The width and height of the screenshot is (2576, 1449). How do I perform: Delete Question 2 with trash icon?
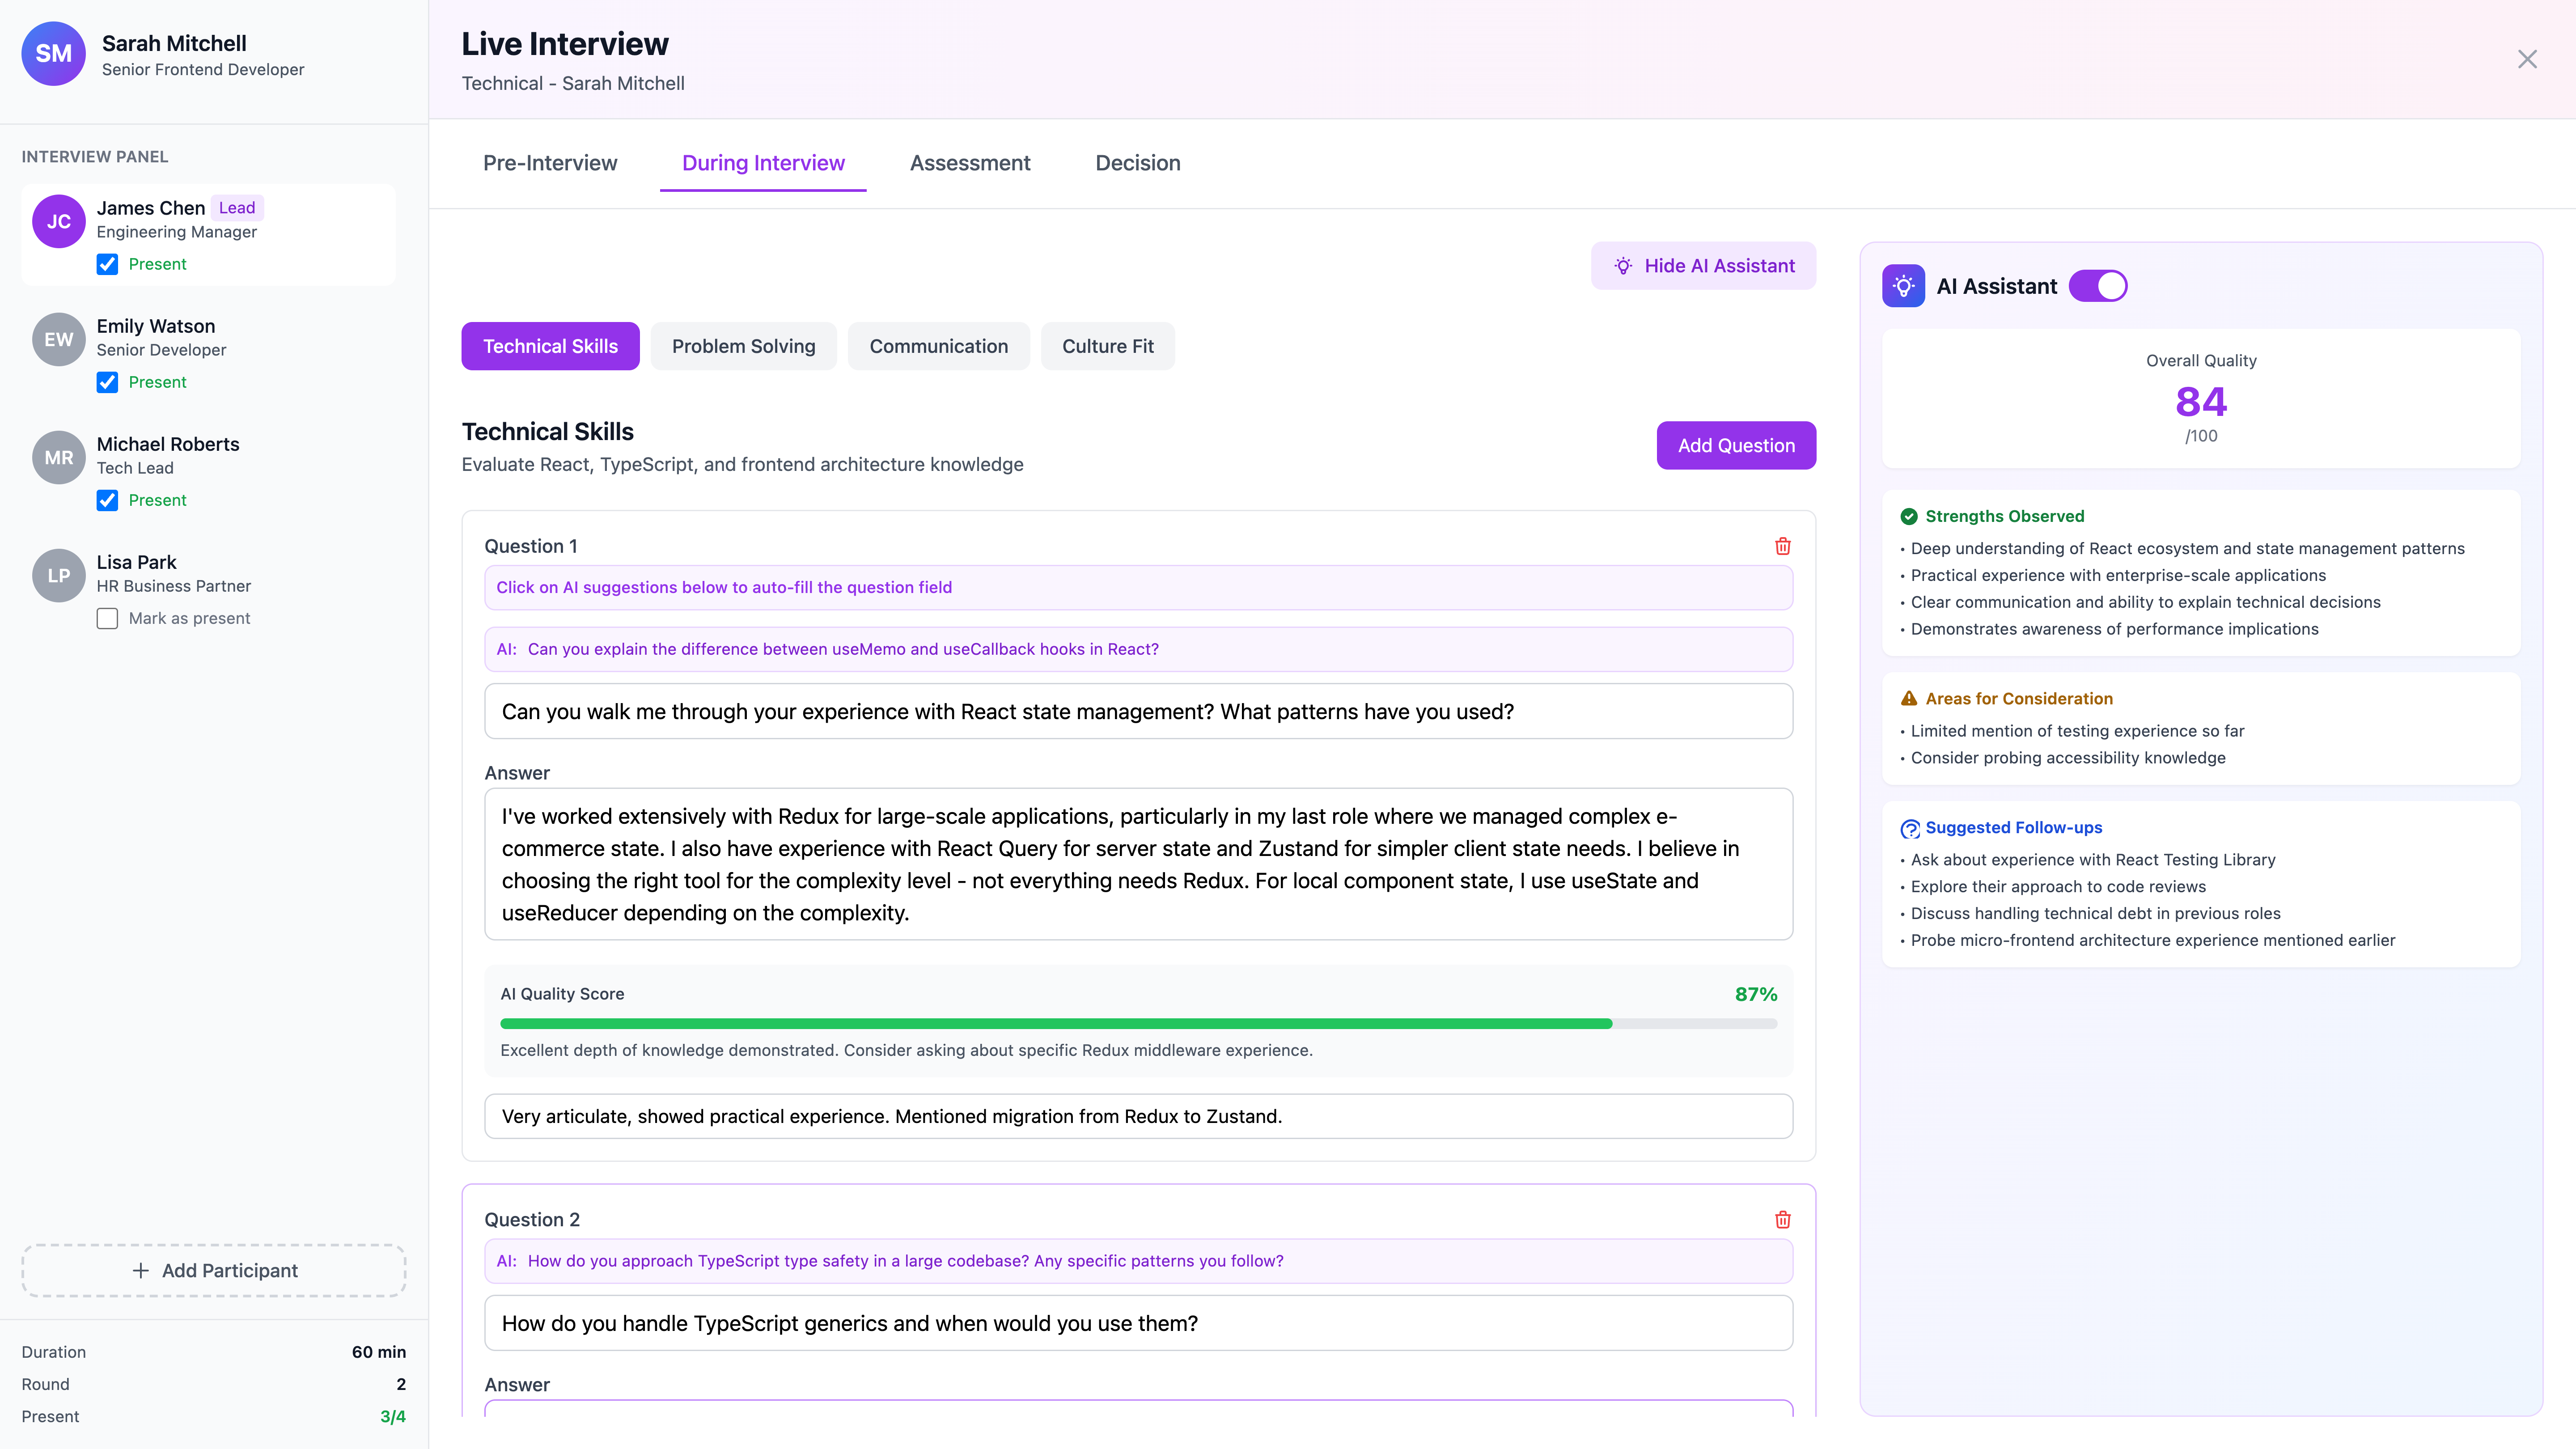(1782, 1219)
